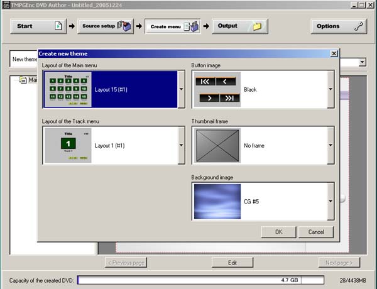Maximize the TMPGEnc DVD Author window
Viewport: 377px width, 289px height.
[x=362, y=5]
